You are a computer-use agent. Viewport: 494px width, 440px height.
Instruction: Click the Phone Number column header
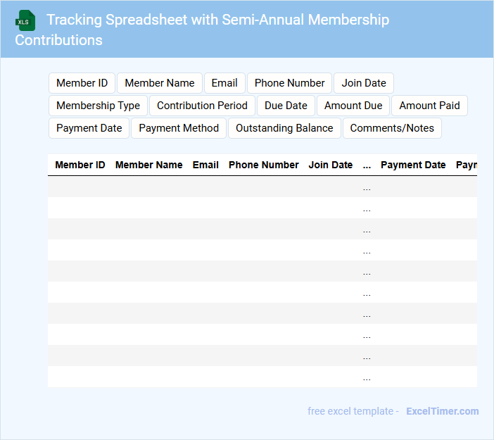(264, 165)
